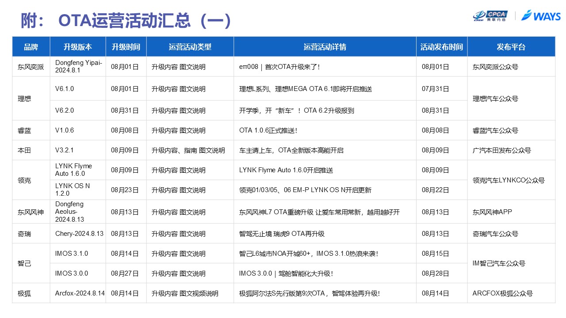Click the 品牌 column header
Image resolution: width=566 pixels, height=318 pixels.
point(31,47)
